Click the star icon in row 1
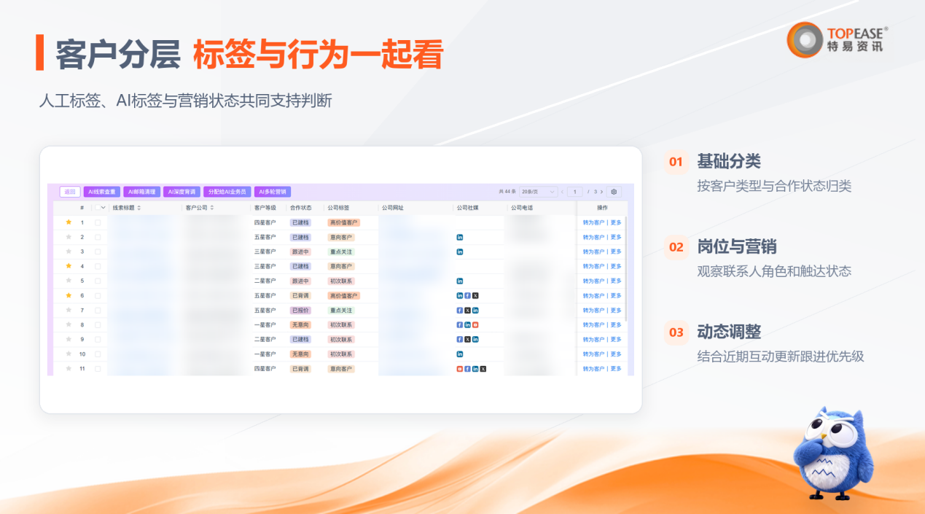 (69, 222)
